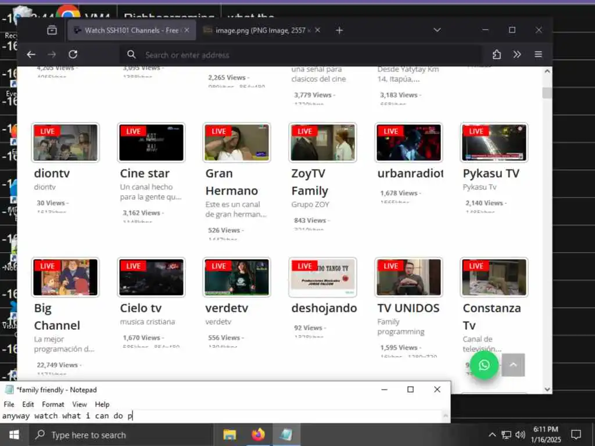Click the page scrollbar down arrow
The image size is (595, 446).
pyautogui.click(x=547, y=389)
